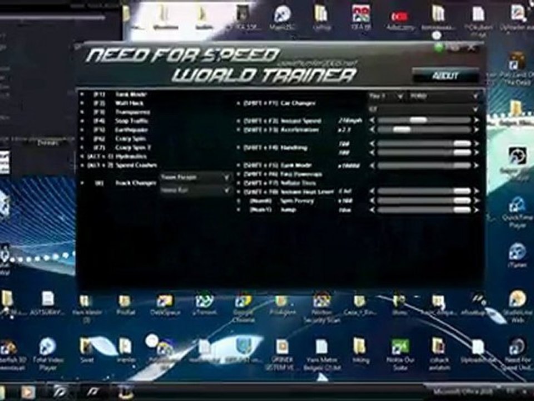The image size is (534, 401).
Task: Click the second Handling slider track
Action: pyautogui.click(x=424, y=153)
